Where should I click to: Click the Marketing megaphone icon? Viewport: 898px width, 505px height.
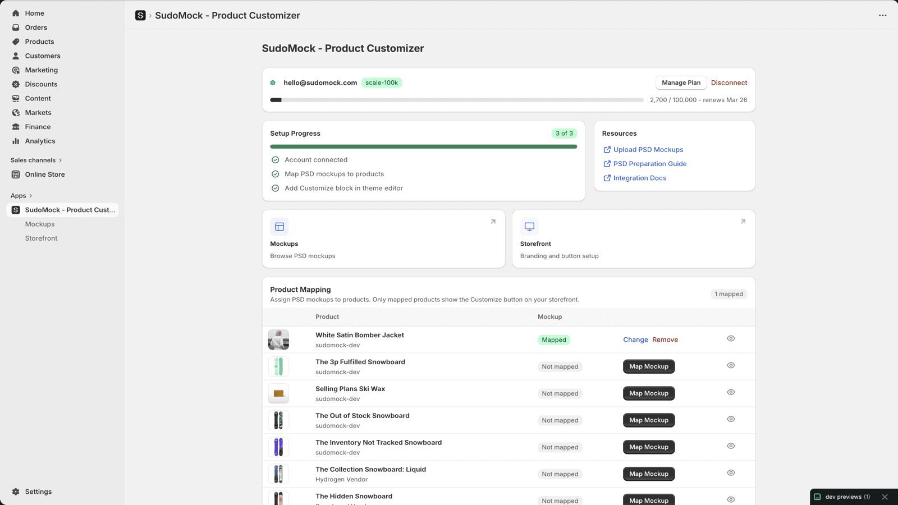tap(16, 70)
